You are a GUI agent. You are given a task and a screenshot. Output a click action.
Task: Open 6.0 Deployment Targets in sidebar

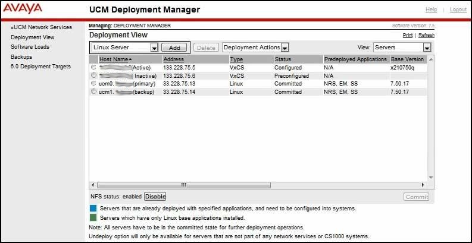point(40,67)
